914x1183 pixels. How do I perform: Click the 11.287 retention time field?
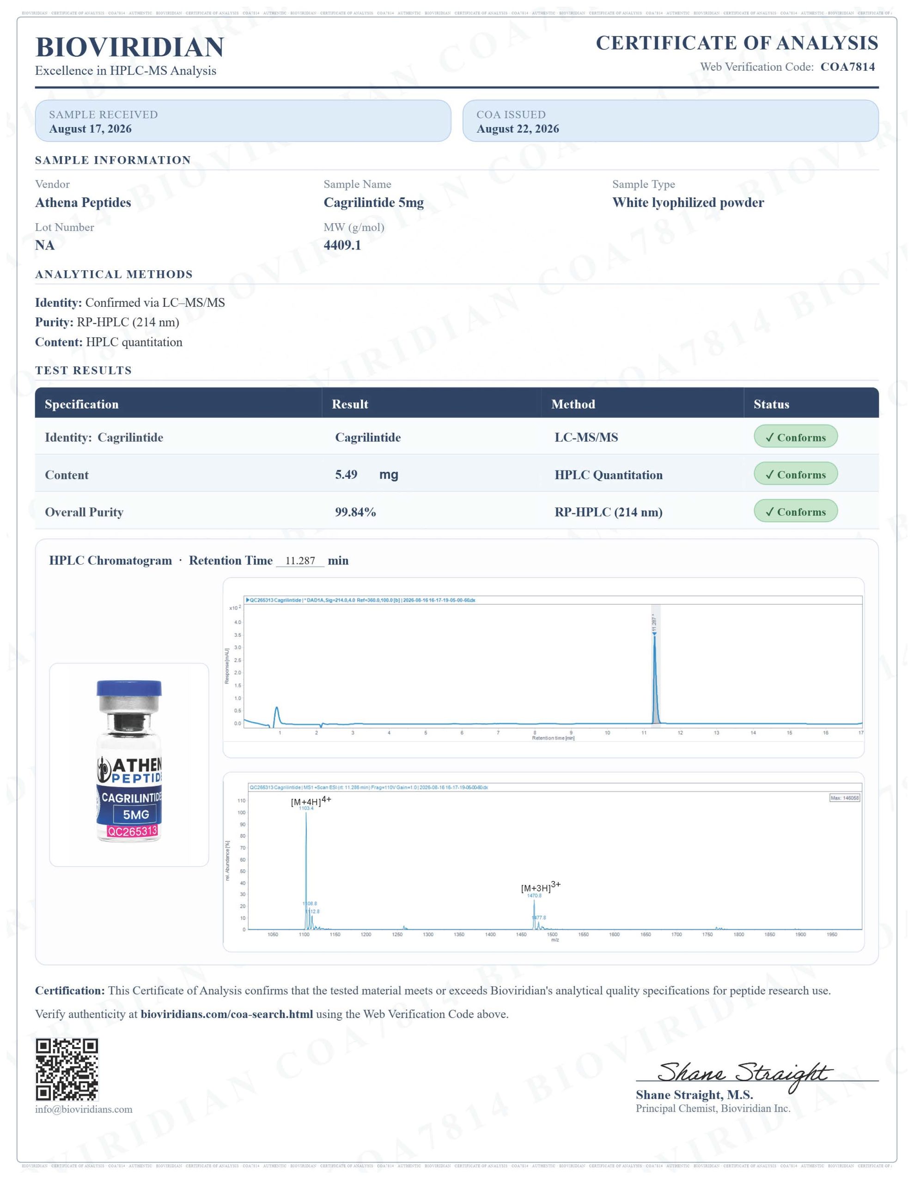(300, 561)
